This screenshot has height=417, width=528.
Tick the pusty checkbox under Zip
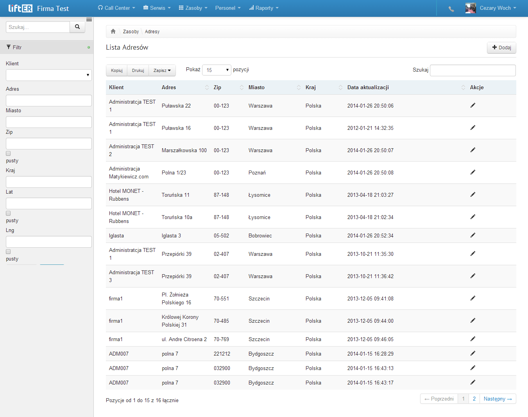(8, 153)
